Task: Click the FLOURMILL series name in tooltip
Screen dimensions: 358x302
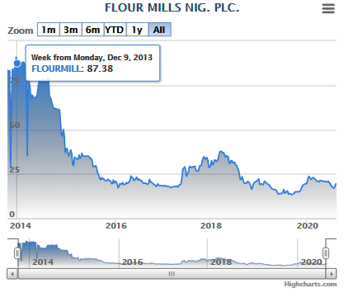Action: [57, 68]
